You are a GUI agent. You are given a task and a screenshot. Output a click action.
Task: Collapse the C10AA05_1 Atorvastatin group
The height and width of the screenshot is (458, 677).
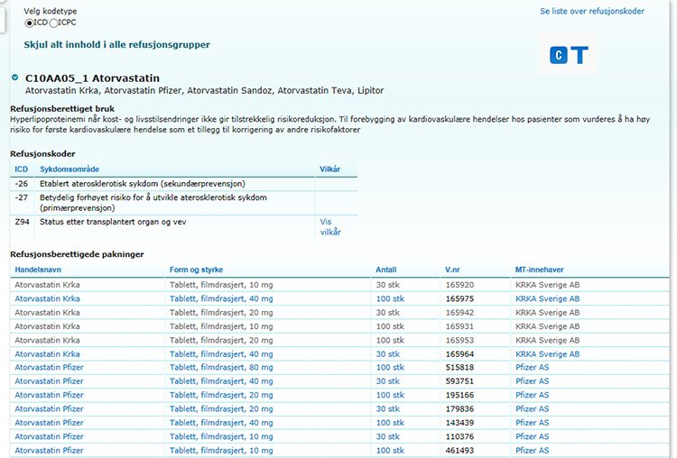click(x=14, y=78)
